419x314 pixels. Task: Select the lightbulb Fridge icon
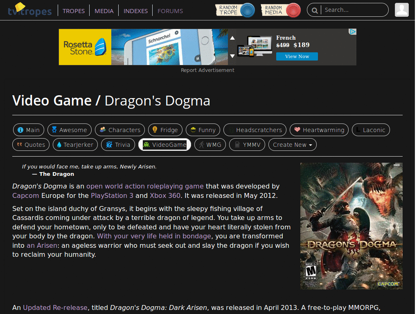[155, 130]
